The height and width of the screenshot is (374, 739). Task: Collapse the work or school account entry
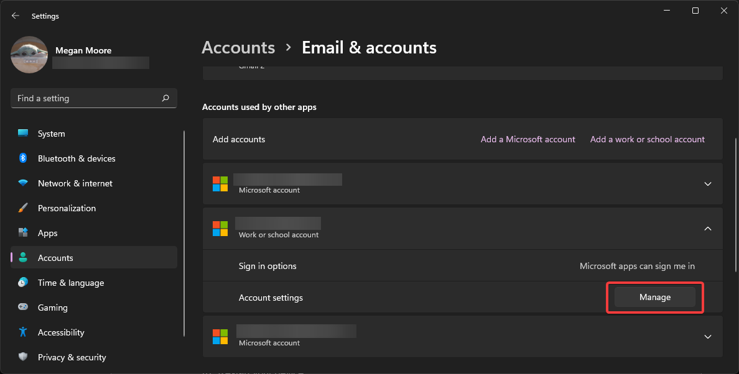(x=707, y=229)
